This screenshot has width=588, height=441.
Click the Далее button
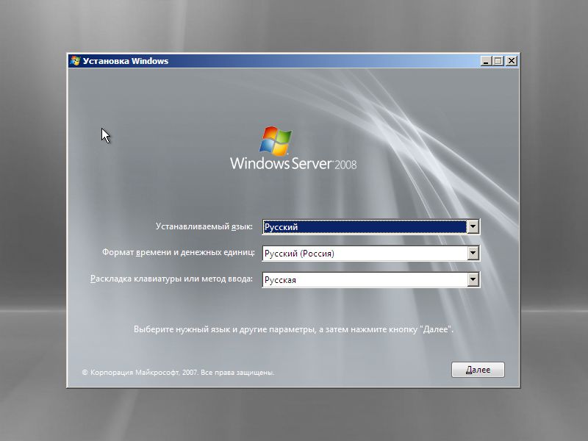478,370
